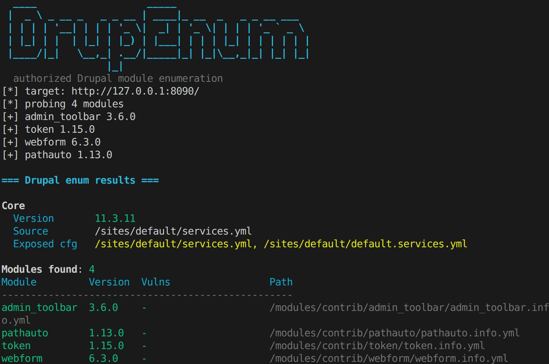Click the Vulns column header
The height and width of the screenshot is (364, 549).
(156, 282)
